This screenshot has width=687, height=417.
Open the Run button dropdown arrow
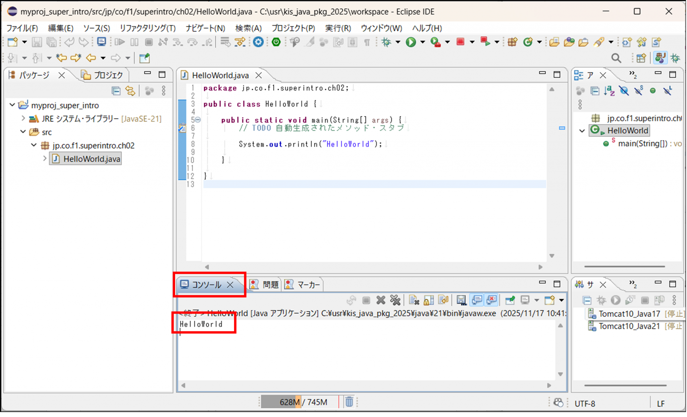tap(423, 42)
